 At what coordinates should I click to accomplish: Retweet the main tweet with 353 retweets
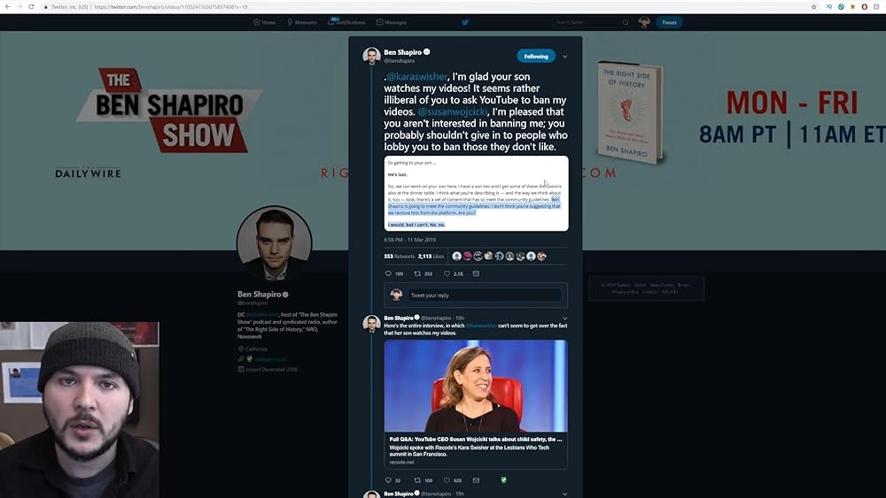tap(417, 274)
